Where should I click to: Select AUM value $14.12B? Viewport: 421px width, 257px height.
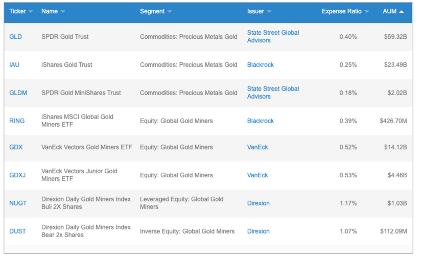[x=395, y=147]
